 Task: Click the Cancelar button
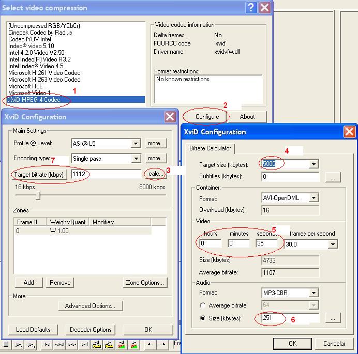coord(334,344)
